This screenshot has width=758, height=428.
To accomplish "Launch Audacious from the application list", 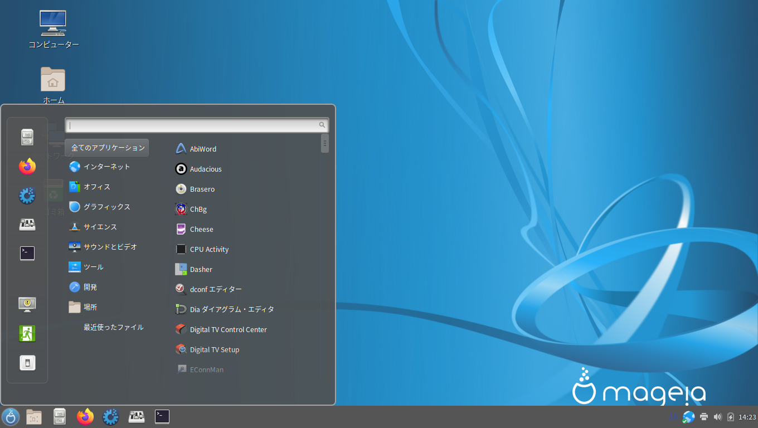I will [198, 169].
